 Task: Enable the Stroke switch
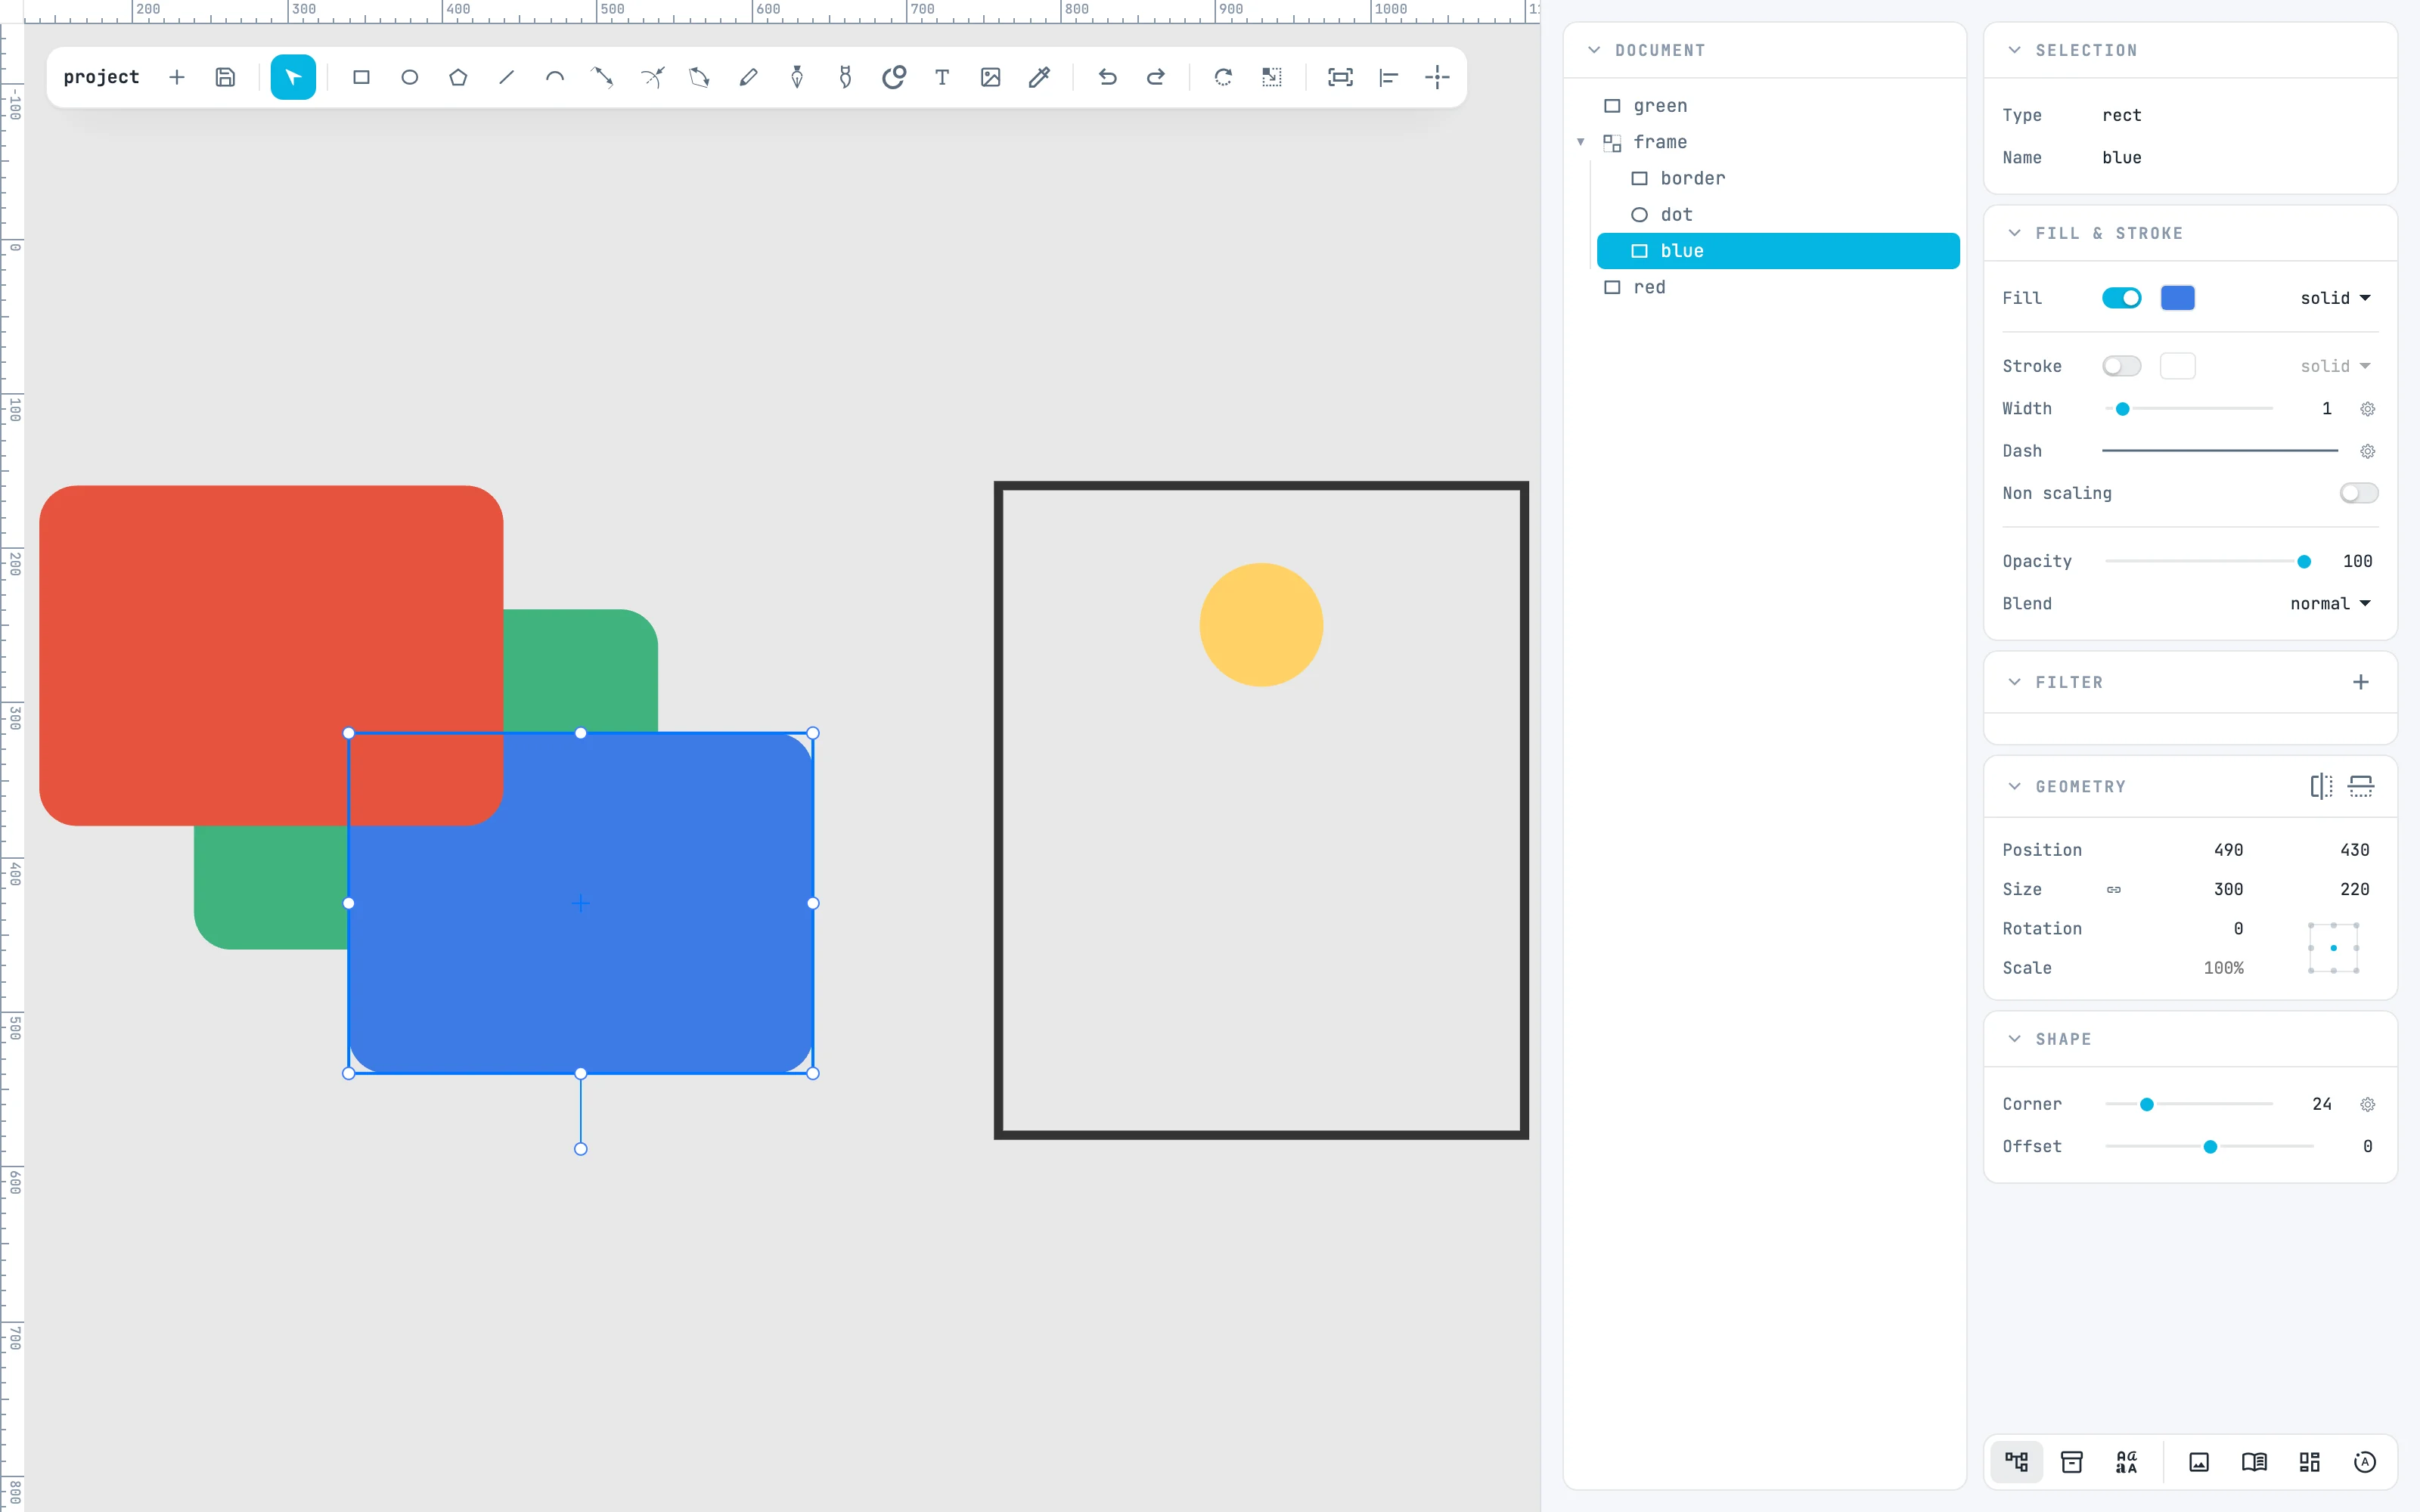(x=2121, y=366)
